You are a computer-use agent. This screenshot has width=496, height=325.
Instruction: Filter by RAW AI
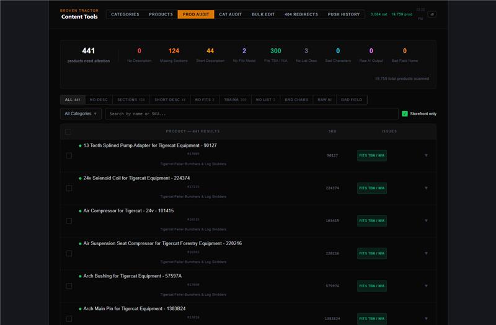(324, 100)
